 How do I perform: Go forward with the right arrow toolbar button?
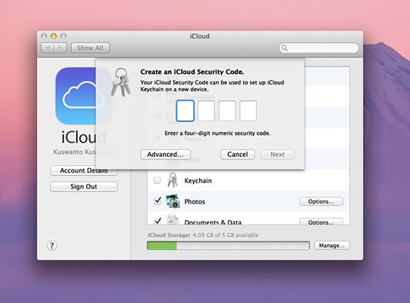[60, 48]
